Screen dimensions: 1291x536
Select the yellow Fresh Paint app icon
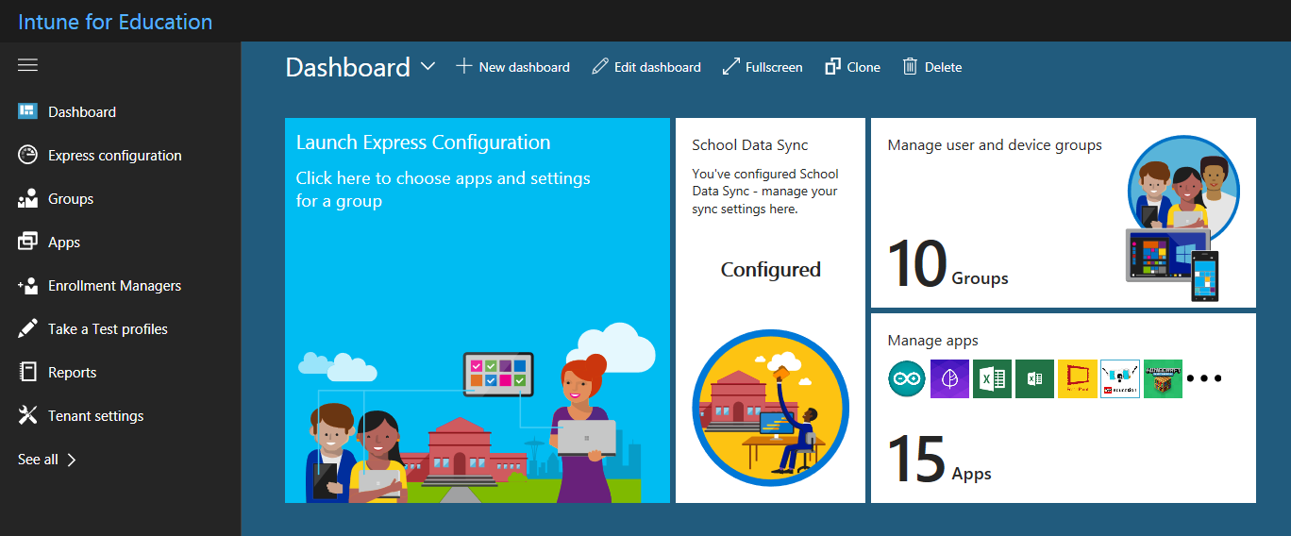1077,378
